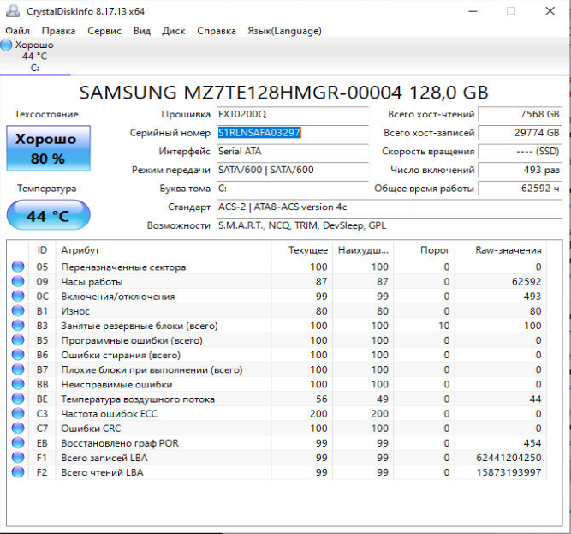This screenshot has width=571, height=534.
Task: Click status orb for Всего записей LBA row
Action: pyautogui.click(x=18, y=458)
